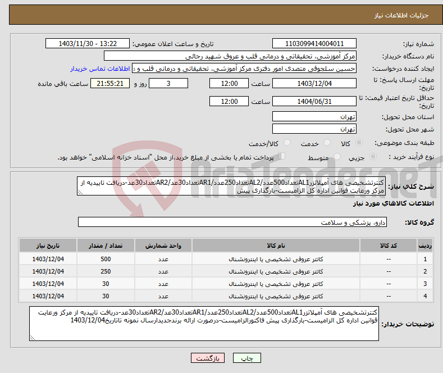Click the تعداد / مقدار column header
This screenshot has height=373, width=443.
click(106, 245)
